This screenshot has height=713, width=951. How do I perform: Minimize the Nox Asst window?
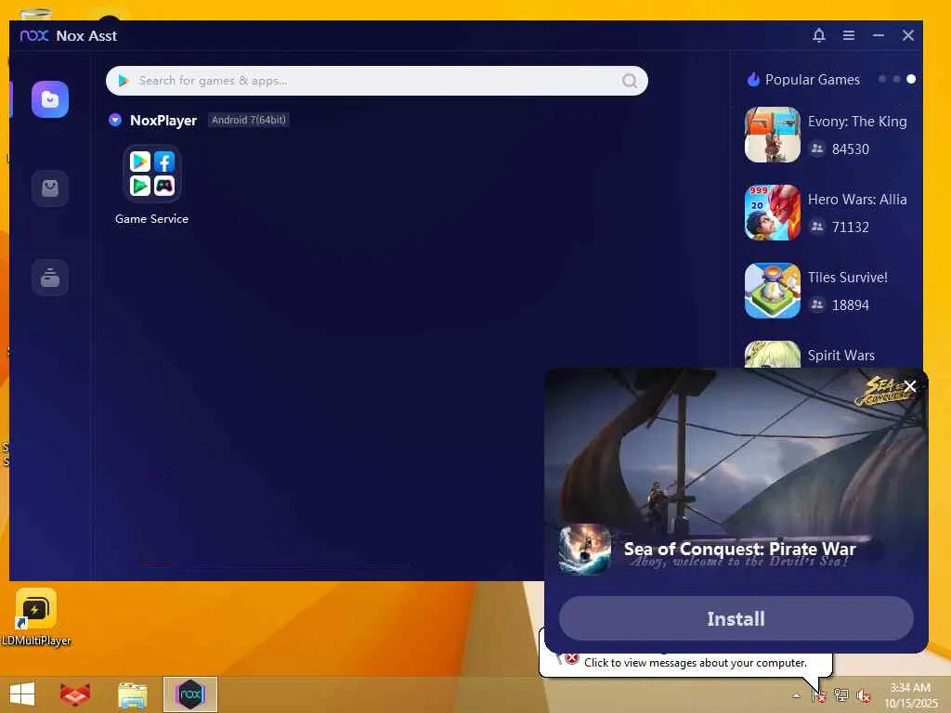tap(879, 35)
